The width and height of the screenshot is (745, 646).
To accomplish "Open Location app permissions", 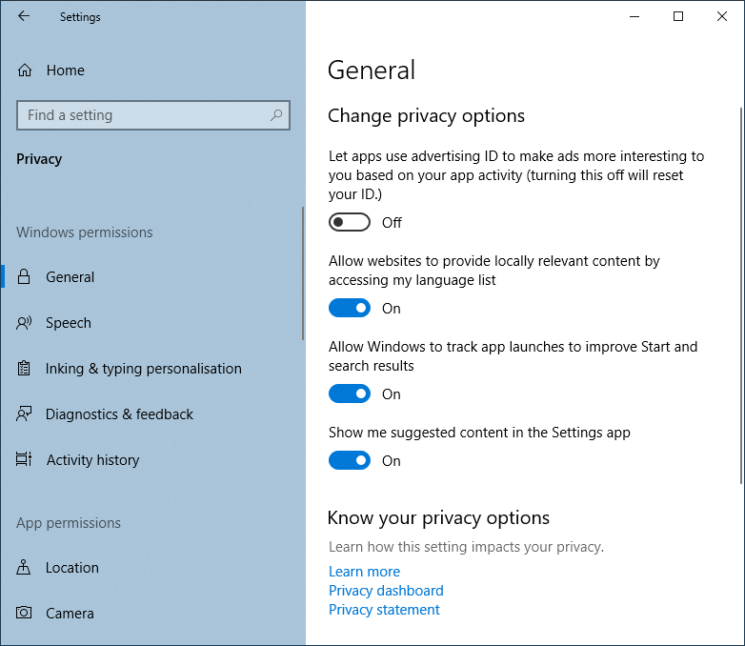I will pos(151,567).
